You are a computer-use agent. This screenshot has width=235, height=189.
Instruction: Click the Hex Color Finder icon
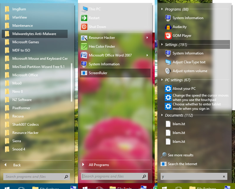[x=84, y=47]
